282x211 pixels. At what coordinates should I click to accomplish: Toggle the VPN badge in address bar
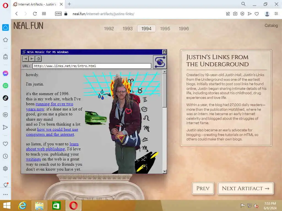[58, 14]
